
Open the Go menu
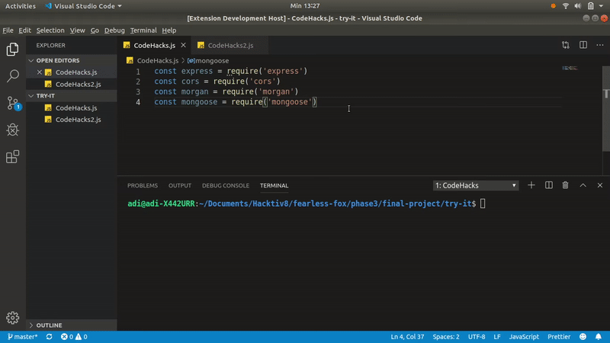coord(95,30)
